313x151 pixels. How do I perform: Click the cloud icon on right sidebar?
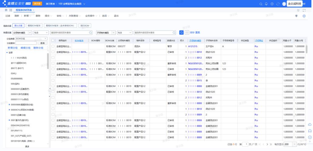pos(310,124)
